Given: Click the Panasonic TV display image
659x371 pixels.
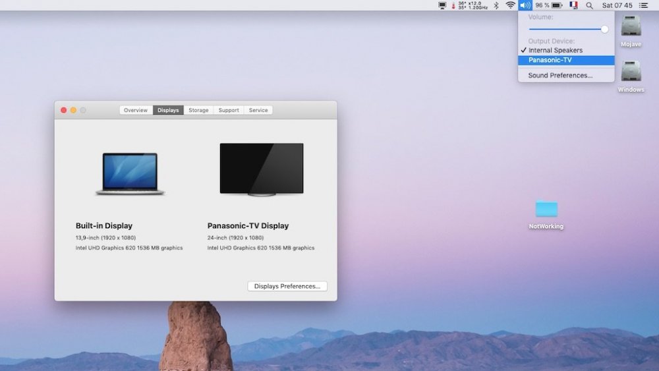Looking at the screenshot, I should pyautogui.click(x=262, y=169).
